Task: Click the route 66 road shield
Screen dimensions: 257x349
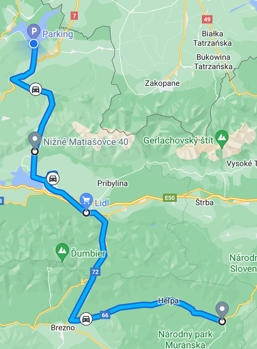Action: click(105, 315)
